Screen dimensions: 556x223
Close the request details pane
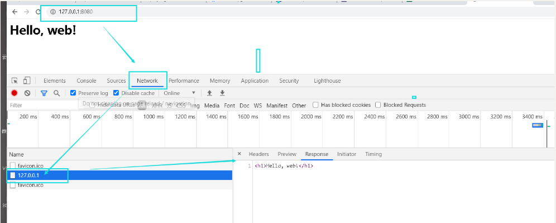(x=239, y=154)
